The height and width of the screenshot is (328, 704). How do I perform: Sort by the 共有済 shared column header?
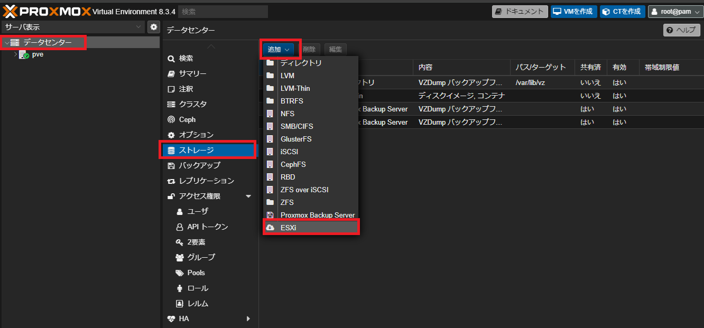click(x=591, y=68)
